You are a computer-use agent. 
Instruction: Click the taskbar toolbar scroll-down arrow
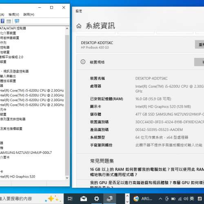pyautogui.click(x=127, y=202)
